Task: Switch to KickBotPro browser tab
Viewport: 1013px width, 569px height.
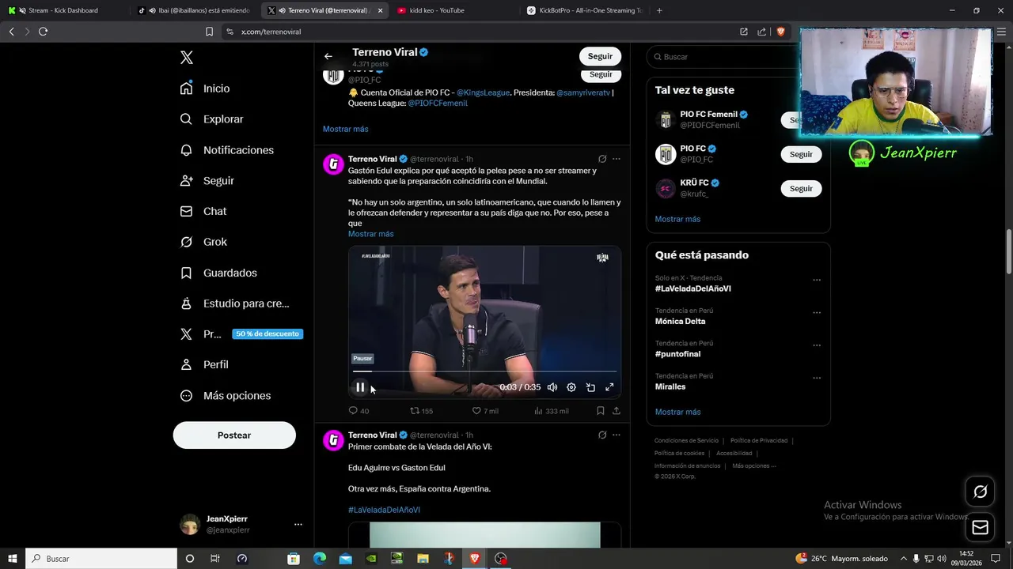Action: point(584,10)
